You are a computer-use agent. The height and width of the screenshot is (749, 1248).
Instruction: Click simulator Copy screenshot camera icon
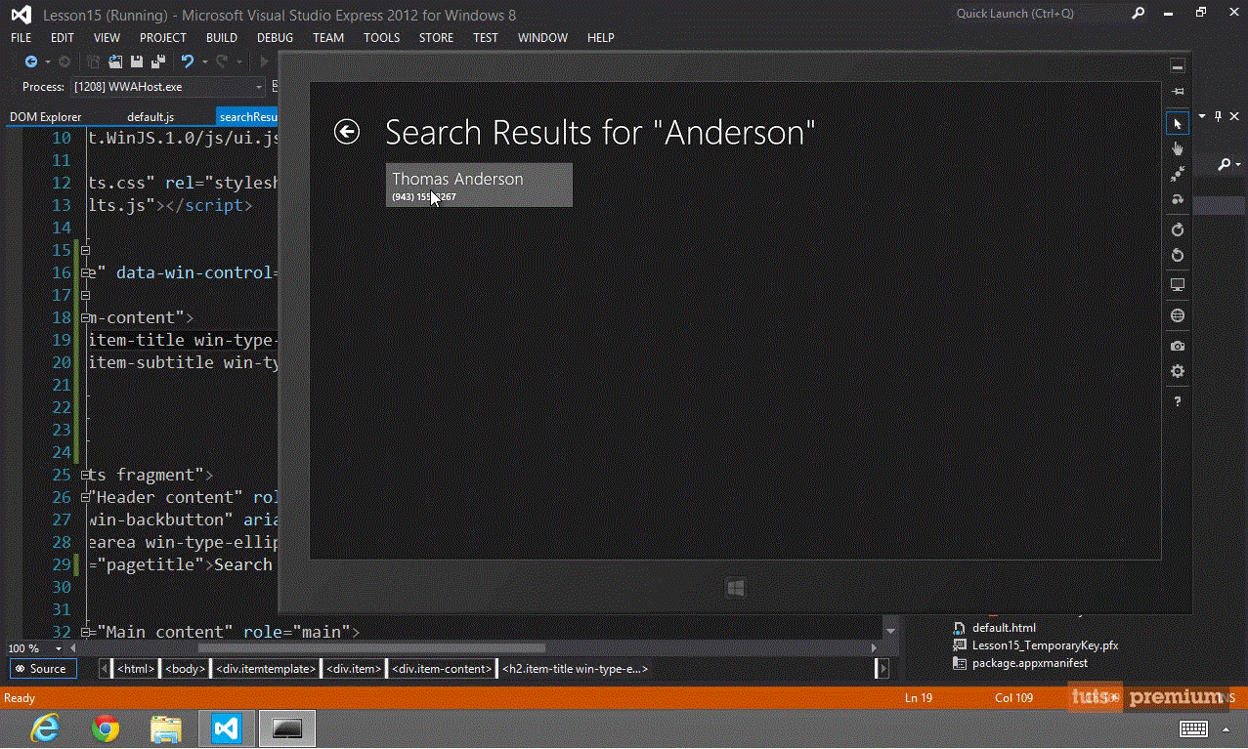(1178, 346)
